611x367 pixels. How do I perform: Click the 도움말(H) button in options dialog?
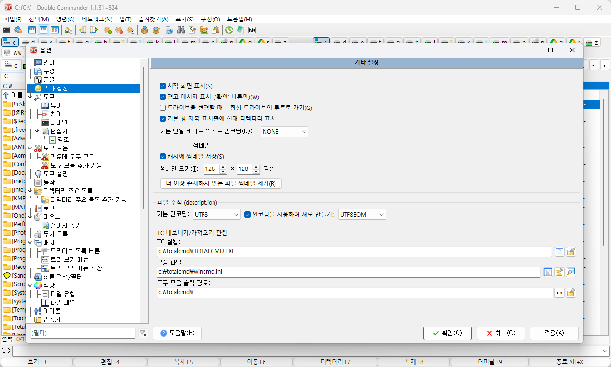[x=177, y=333]
